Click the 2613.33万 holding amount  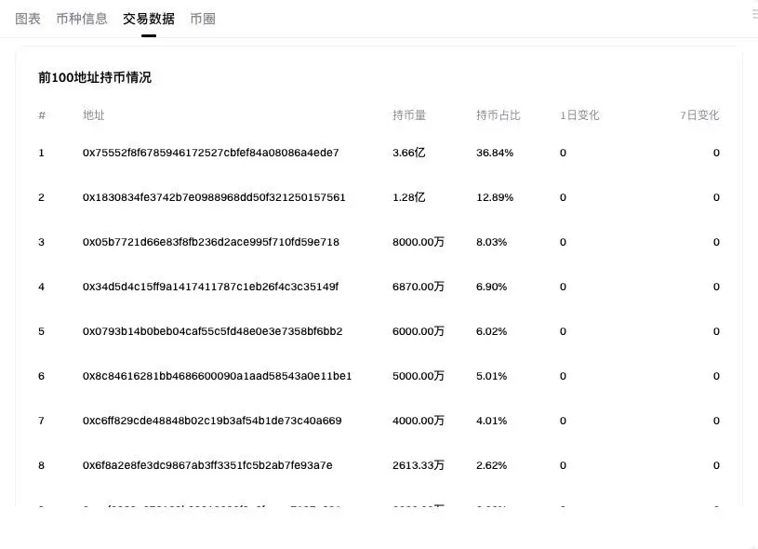point(419,465)
